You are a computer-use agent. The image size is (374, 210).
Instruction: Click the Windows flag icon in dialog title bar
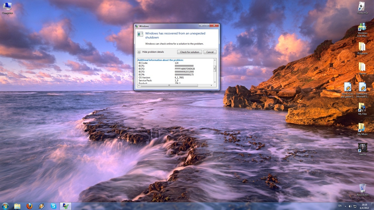tap(137, 26)
